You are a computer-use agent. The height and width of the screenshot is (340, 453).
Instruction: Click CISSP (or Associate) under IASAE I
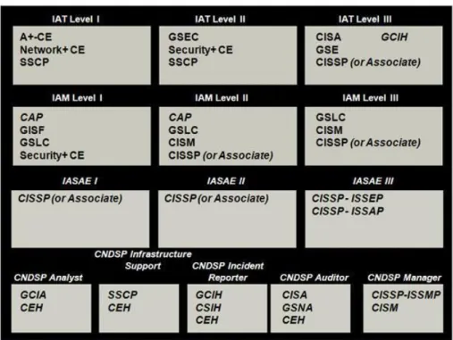point(70,198)
